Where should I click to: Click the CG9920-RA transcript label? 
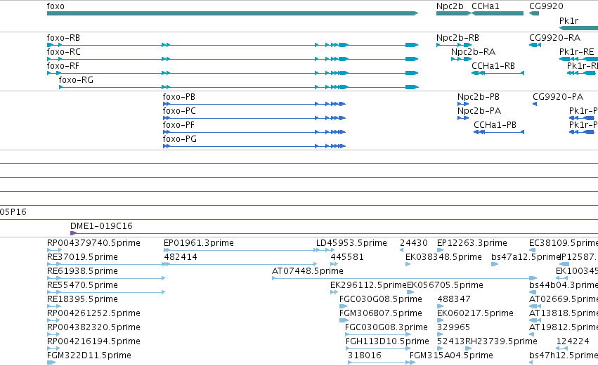pos(554,38)
